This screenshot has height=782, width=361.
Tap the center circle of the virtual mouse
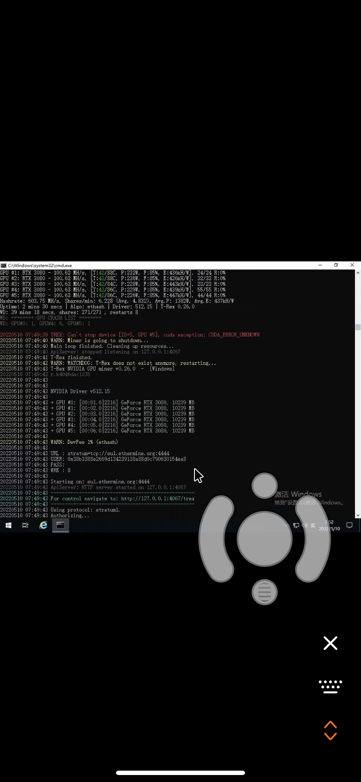(x=265, y=538)
